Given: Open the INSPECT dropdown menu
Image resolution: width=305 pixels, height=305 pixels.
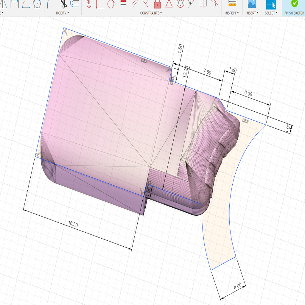Looking at the screenshot, I should coord(232,13).
